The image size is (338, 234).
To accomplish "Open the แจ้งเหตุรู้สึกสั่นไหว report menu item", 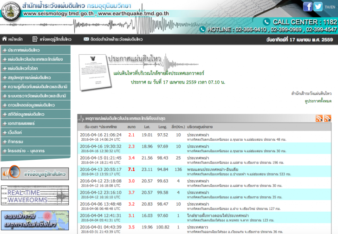I will coord(55,39).
